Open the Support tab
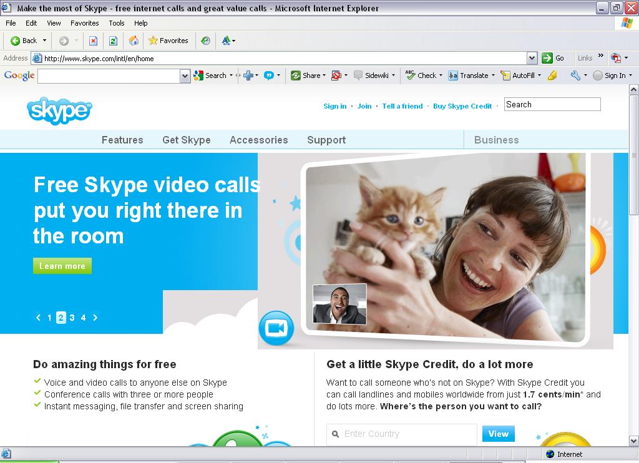 coord(326,140)
